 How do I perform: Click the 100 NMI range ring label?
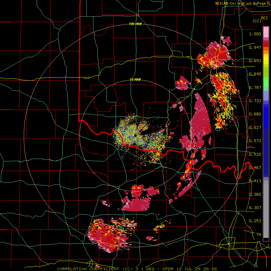coord(135,24)
